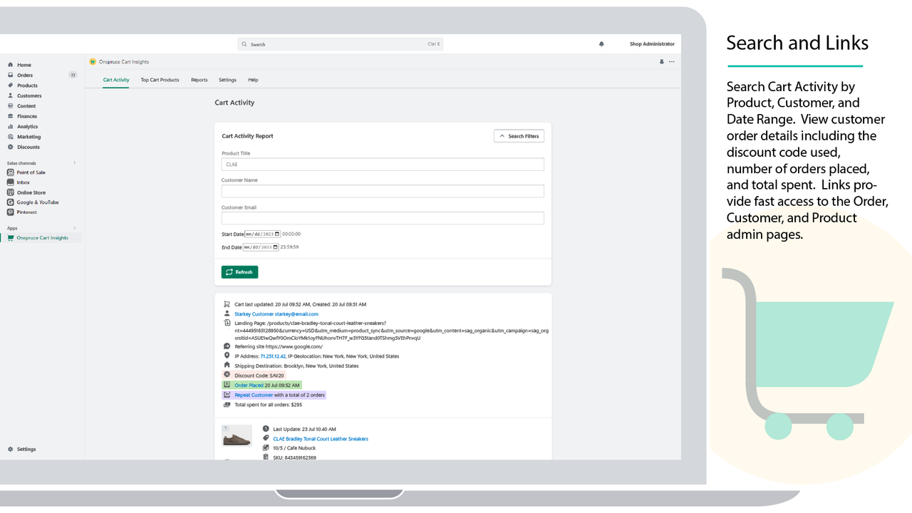Screen dimensions: 912x513
Task: Open the Repeat Customer link
Action: (254, 395)
